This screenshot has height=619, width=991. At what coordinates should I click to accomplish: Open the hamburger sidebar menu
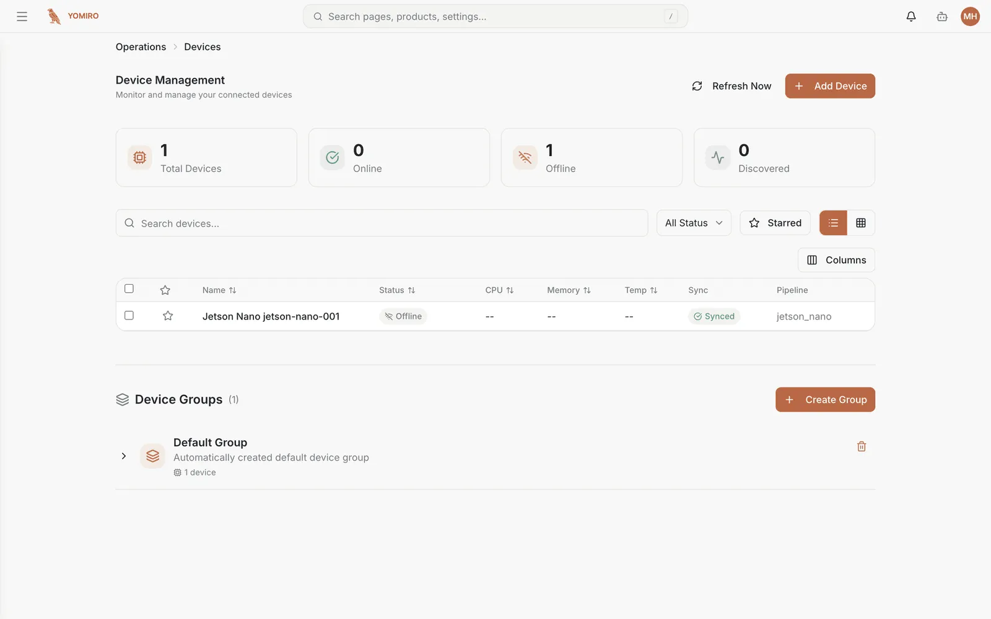[x=22, y=17]
